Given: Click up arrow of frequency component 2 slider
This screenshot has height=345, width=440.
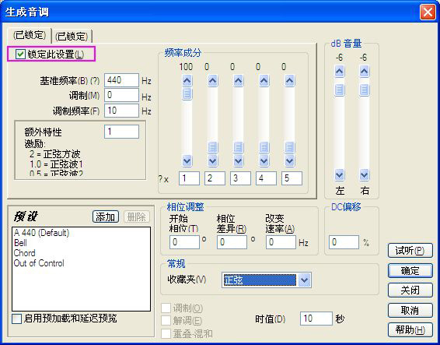Looking at the screenshot, I should click(x=212, y=81).
